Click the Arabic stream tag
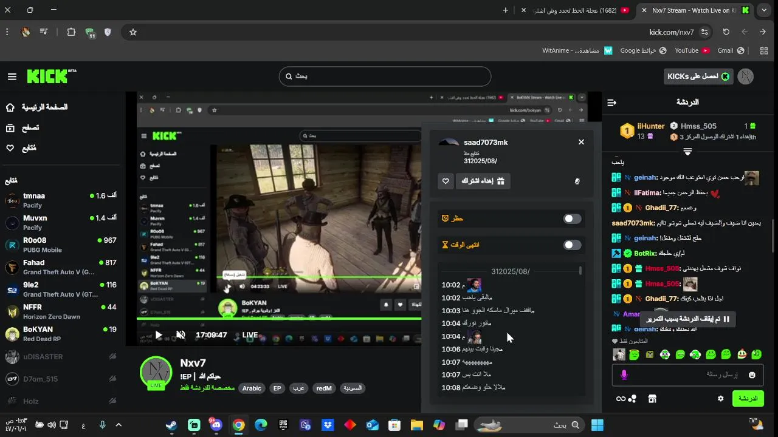Image resolution: width=778 pixels, height=437 pixels. (252, 388)
